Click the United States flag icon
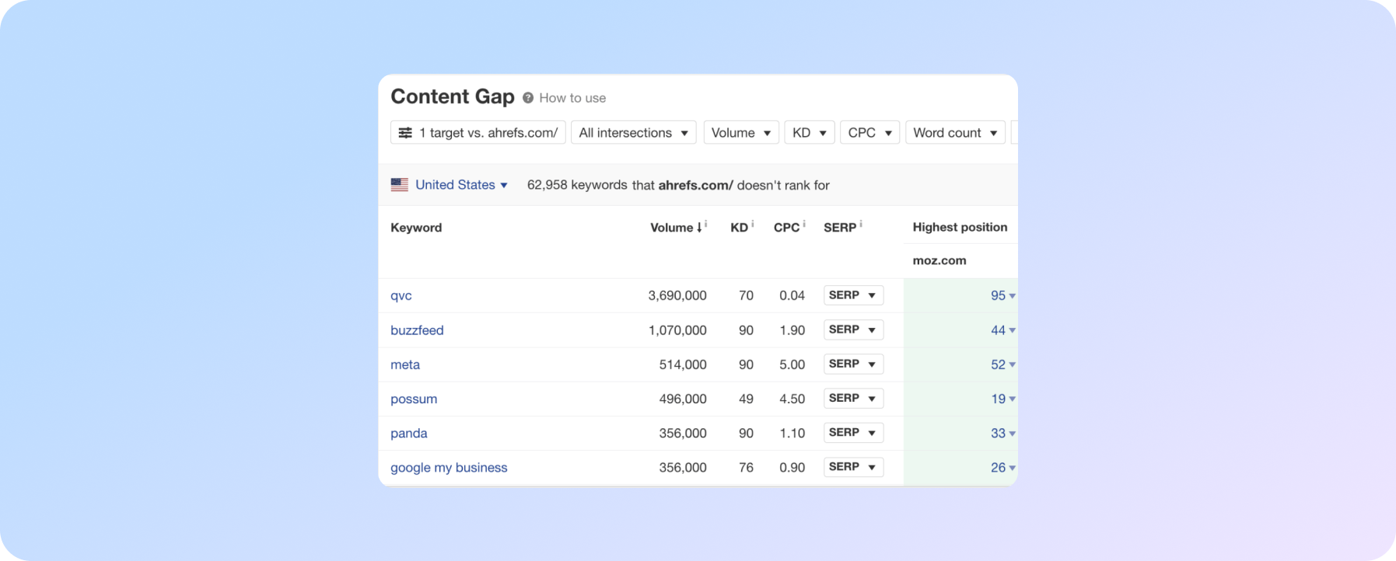The image size is (1396, 561). tap(400, 185)
